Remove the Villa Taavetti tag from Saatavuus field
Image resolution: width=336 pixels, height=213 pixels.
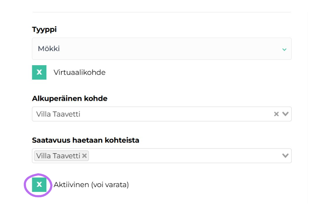tap(84, 156)
